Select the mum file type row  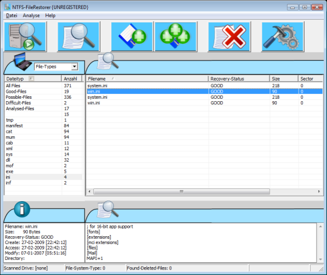44,137
